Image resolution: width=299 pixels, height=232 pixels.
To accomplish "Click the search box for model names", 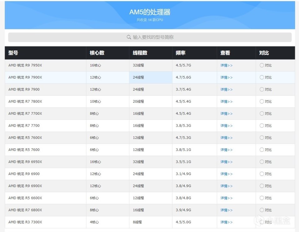I will click(150, 37).
